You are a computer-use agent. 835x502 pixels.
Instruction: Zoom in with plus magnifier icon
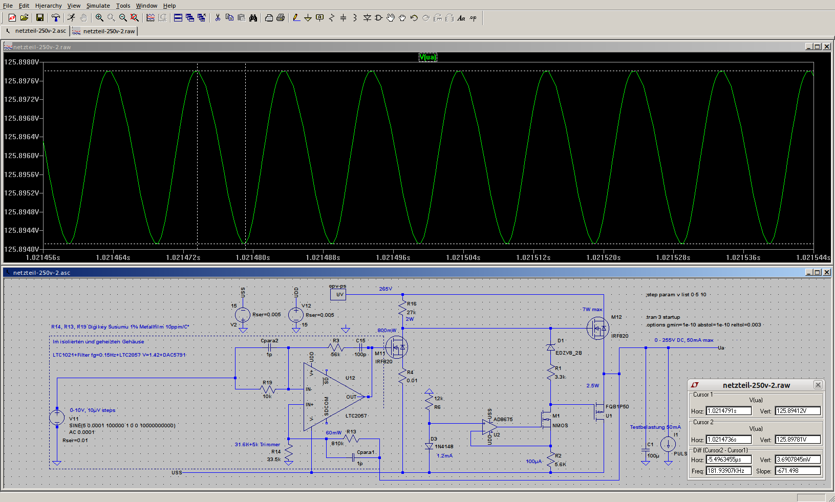pos(99,18)
